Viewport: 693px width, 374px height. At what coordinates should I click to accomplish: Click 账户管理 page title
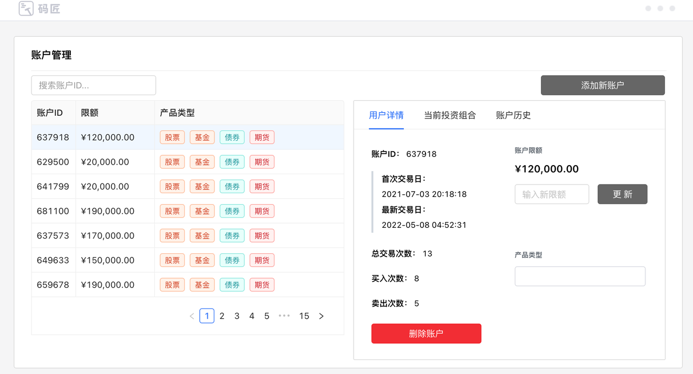pos(51,55)
